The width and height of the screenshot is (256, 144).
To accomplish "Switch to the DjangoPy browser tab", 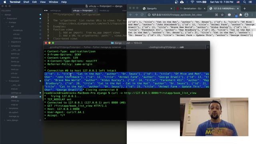I will 152,8.
